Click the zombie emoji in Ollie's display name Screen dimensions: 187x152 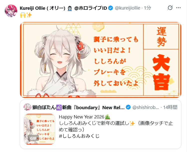tap(70, 8)
